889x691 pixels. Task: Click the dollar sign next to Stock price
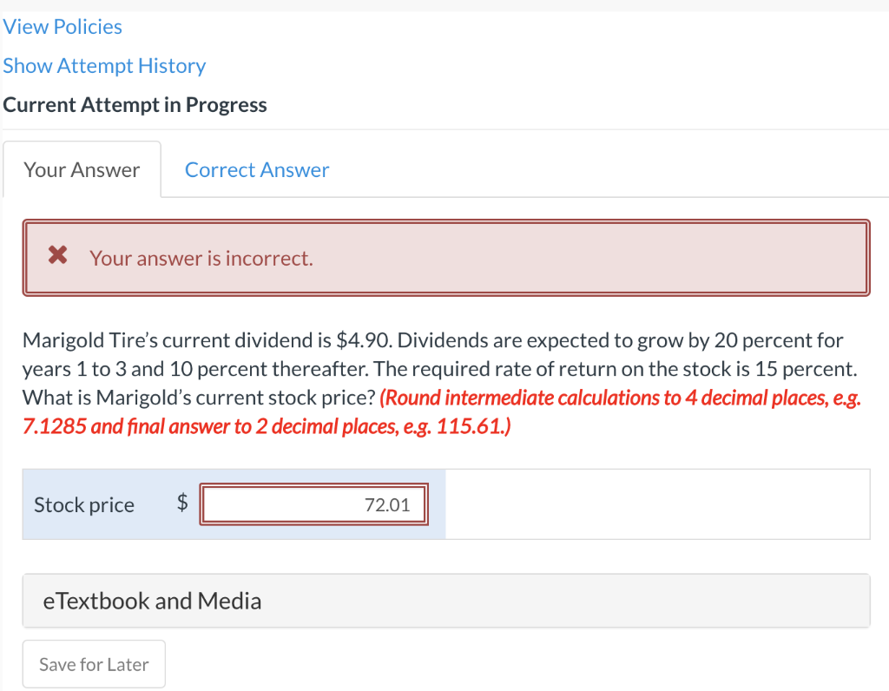[181, 503]
